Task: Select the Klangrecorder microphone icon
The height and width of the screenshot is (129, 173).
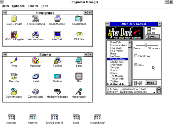Action: coord(79,91)
